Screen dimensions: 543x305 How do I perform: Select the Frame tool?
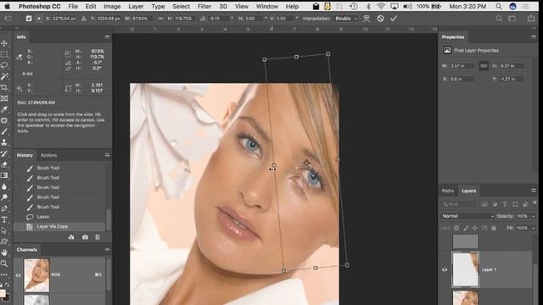click(x=4, y=98)
